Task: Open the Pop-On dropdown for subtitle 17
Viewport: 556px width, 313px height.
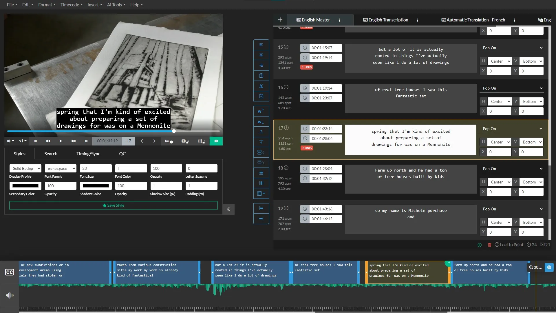Action: pos(511,128)
